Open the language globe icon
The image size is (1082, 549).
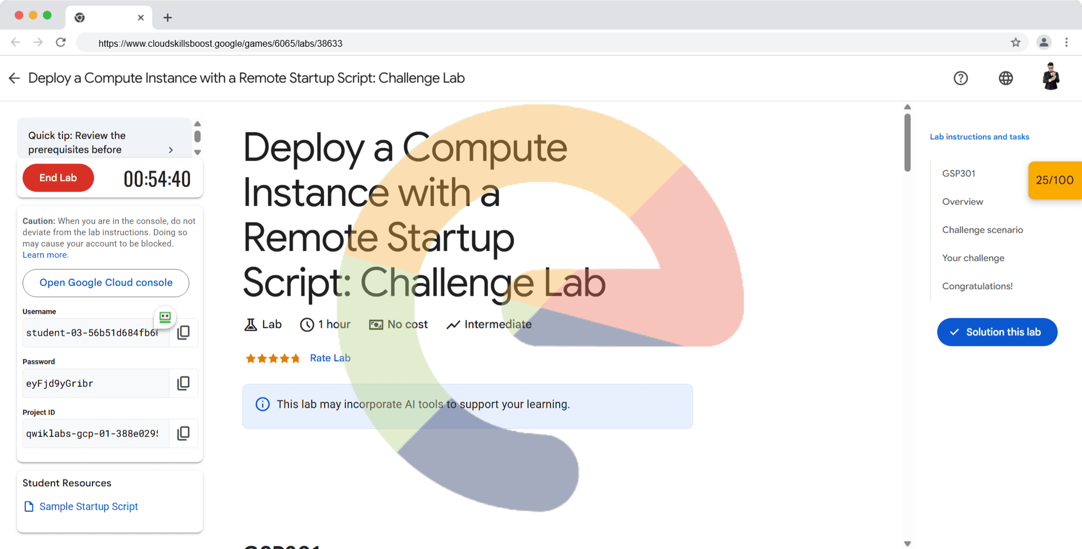point(1006,78)
